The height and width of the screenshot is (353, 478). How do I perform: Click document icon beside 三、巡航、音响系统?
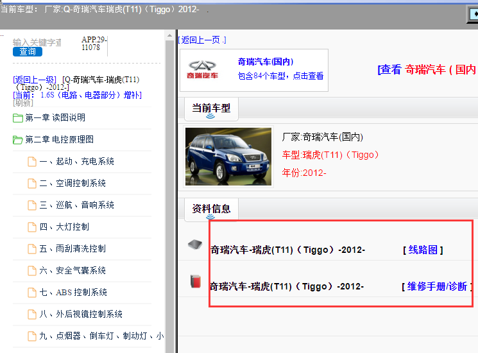pos(32,205)
